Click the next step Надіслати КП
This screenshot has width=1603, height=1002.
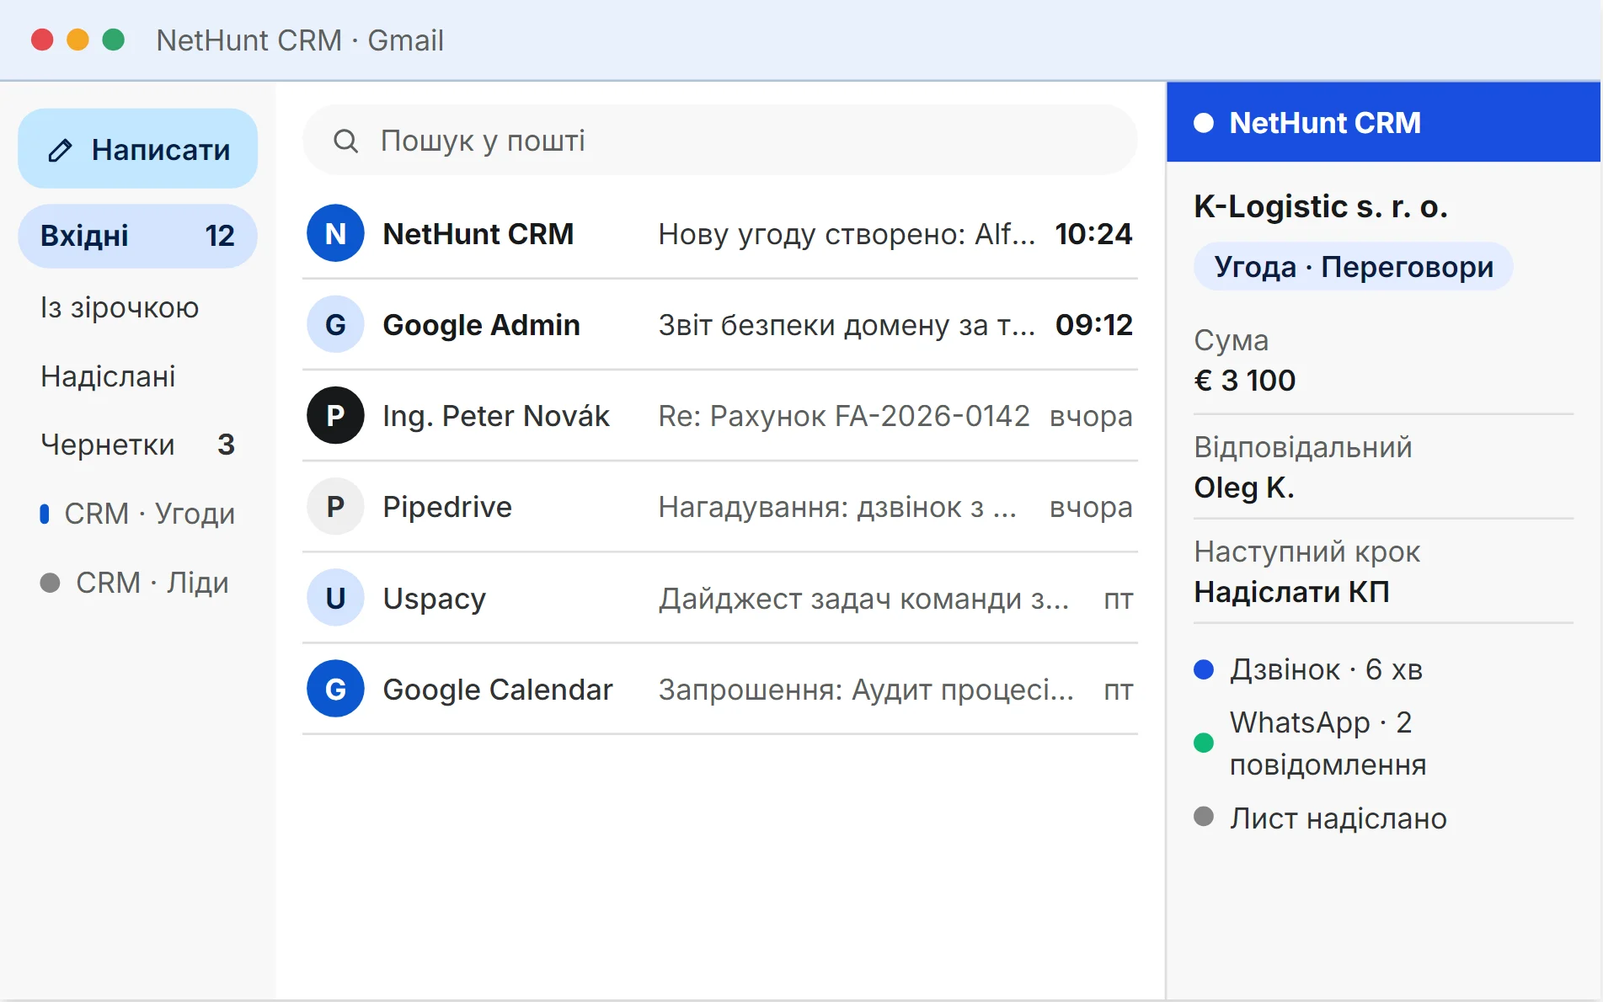(1291, 592)
